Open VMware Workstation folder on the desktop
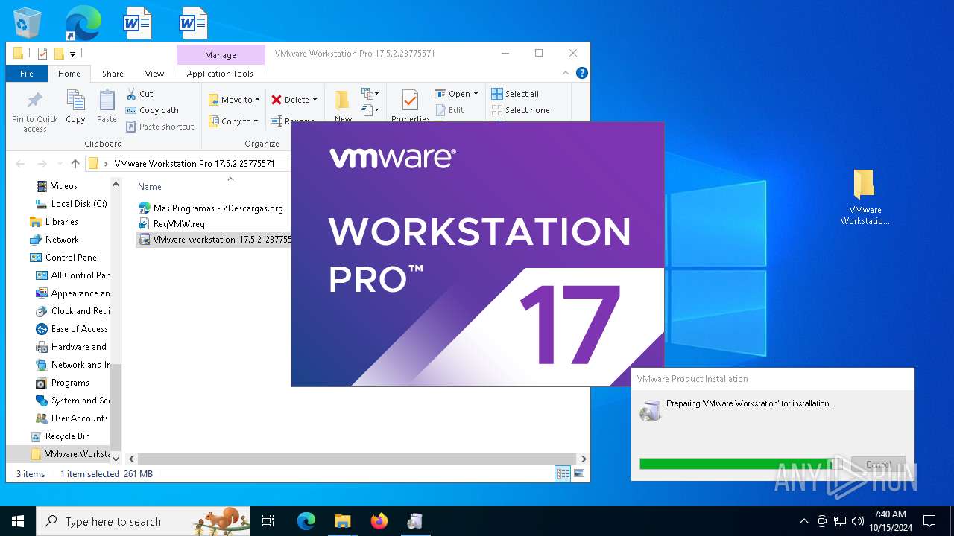This screenshot has height=536, width=954. tap(865, 197)
